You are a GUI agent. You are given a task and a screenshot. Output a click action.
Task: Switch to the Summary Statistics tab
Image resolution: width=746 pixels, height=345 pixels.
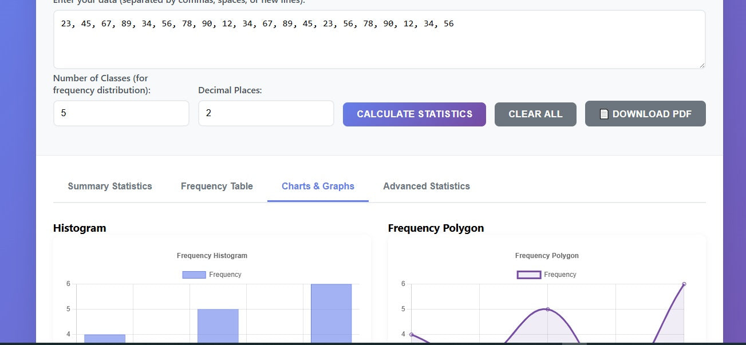[109, 186]
